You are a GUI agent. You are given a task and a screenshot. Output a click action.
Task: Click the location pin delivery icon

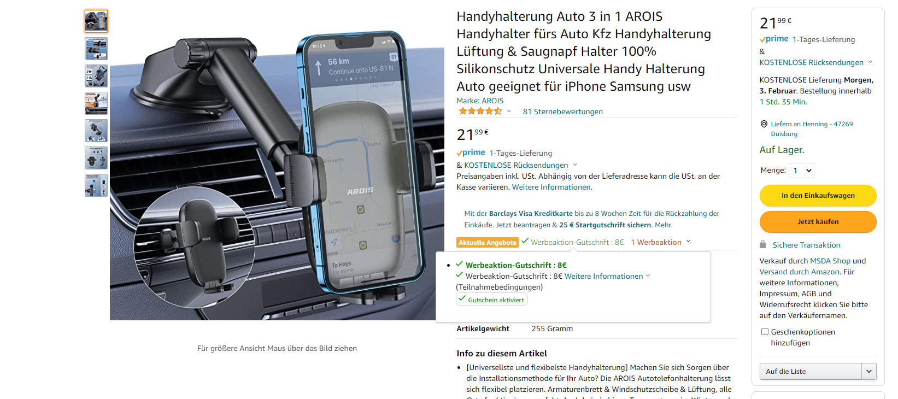coord(764,124)
